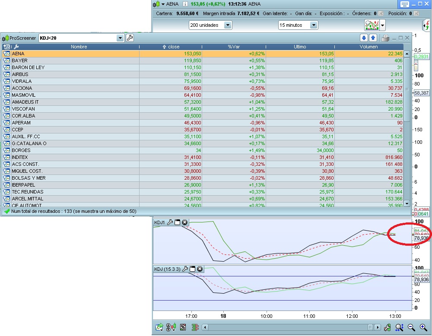Click the add indicator icon in the chart toolbar
Screen dimensions: 432x336
pyautogui.click(x=372, y=25)
